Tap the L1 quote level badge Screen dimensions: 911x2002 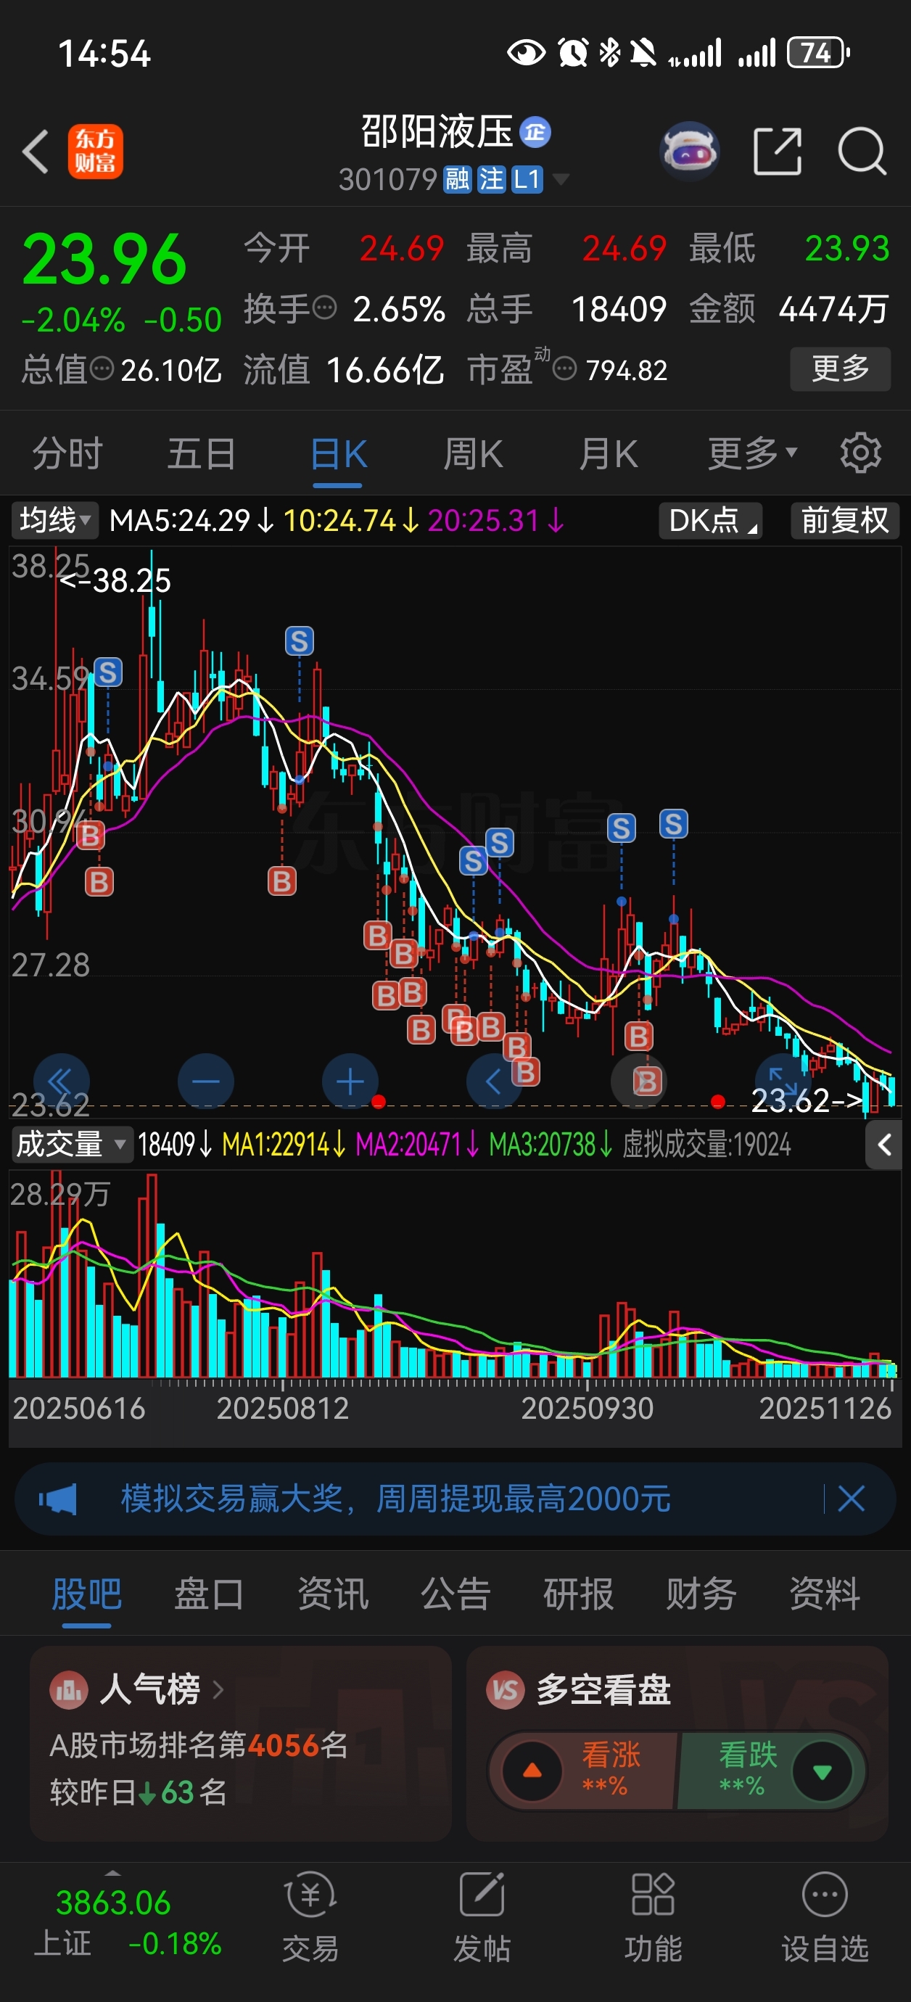pyautogui.click(x=527, y=180)
